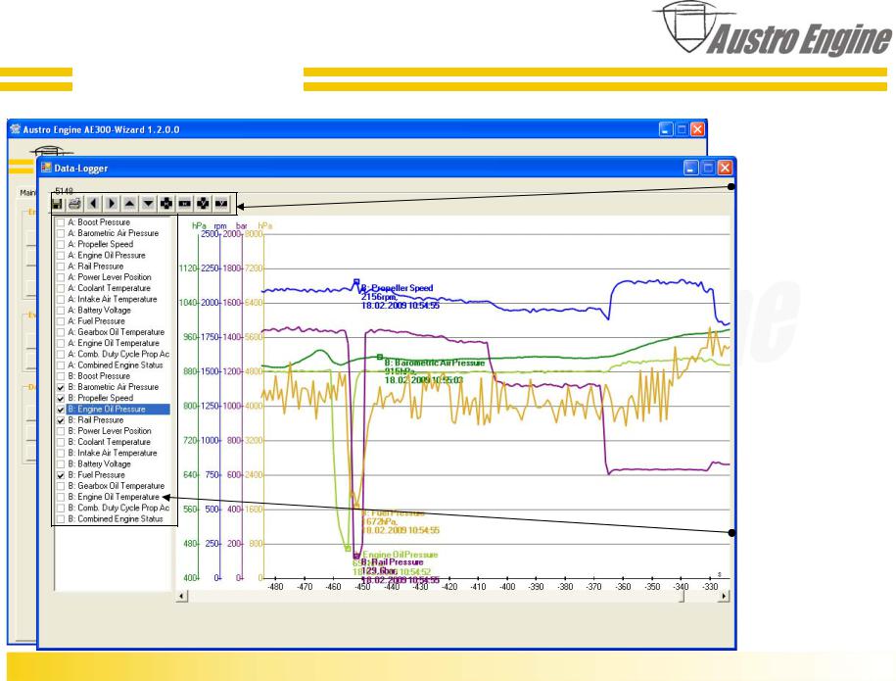Move chart down with the down arrow icon
896x681 pixels.
[x=148, y=204]
